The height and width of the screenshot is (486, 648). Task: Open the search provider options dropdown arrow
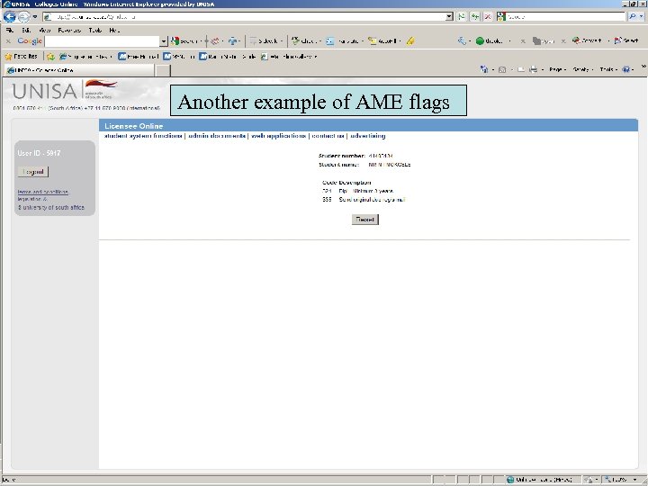(x=642, y=16)
